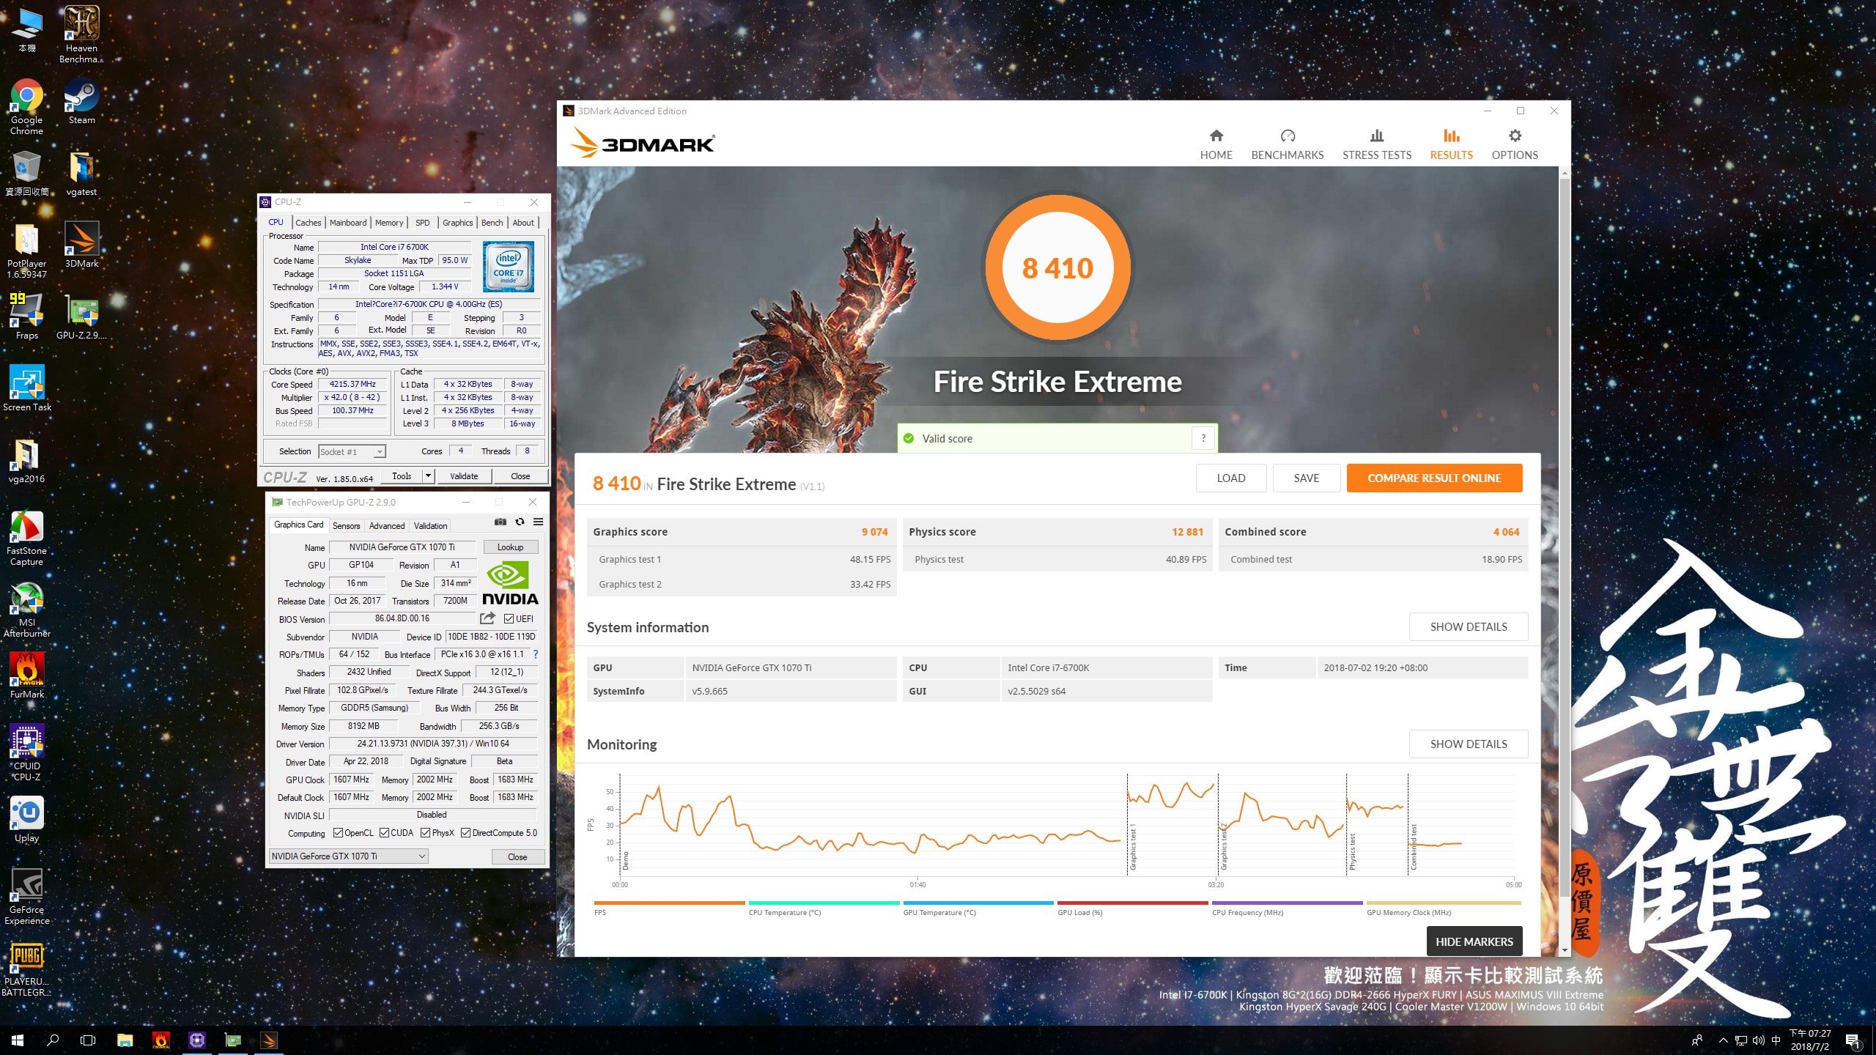Click the Bus Interface question mark in GPU-Z
1876x1055 pixels.
[535, 654]
